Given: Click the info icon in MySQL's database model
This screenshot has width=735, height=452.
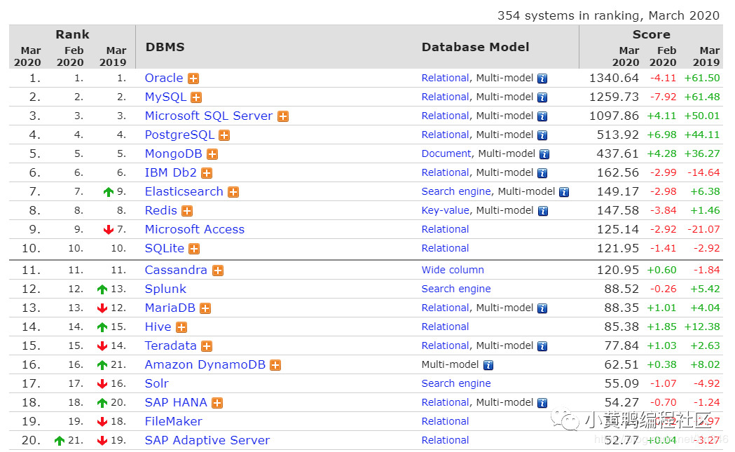Looking at the screenshot, I should tap(542, 97).
